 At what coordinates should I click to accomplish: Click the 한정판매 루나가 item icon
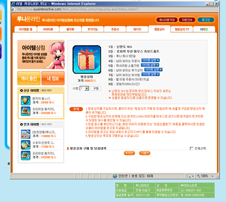[26, 134]
